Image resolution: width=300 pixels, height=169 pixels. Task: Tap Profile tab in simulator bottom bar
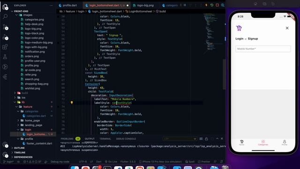(x=285, y=143)
